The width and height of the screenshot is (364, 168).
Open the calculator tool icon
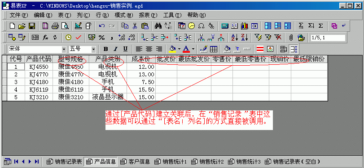(x=224, y=26)
